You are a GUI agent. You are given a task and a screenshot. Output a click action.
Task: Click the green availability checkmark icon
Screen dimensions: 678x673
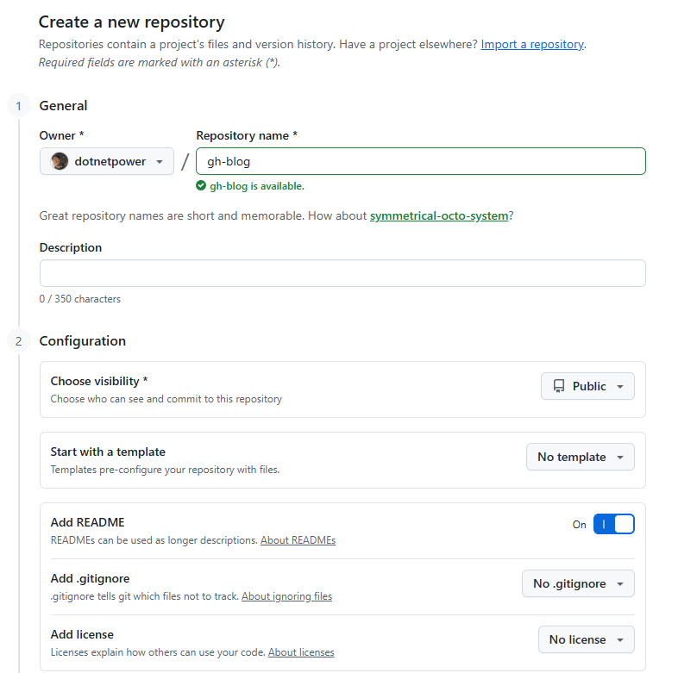[201, 185]
